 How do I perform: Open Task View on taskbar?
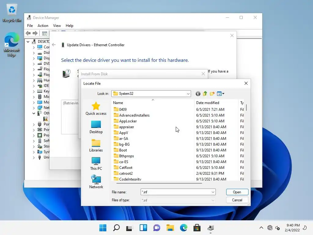pos(129,228)
